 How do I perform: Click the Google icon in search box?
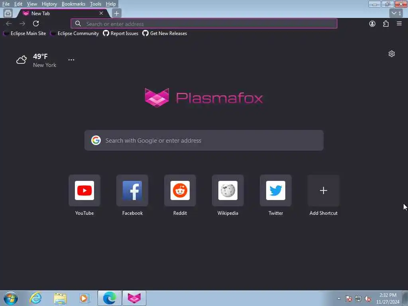96,141
